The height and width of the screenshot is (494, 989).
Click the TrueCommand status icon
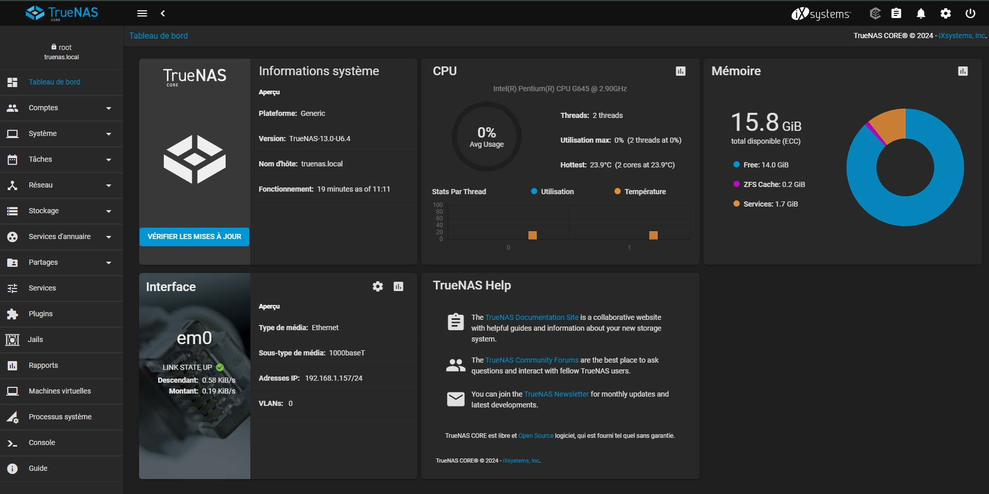point(875,13)
